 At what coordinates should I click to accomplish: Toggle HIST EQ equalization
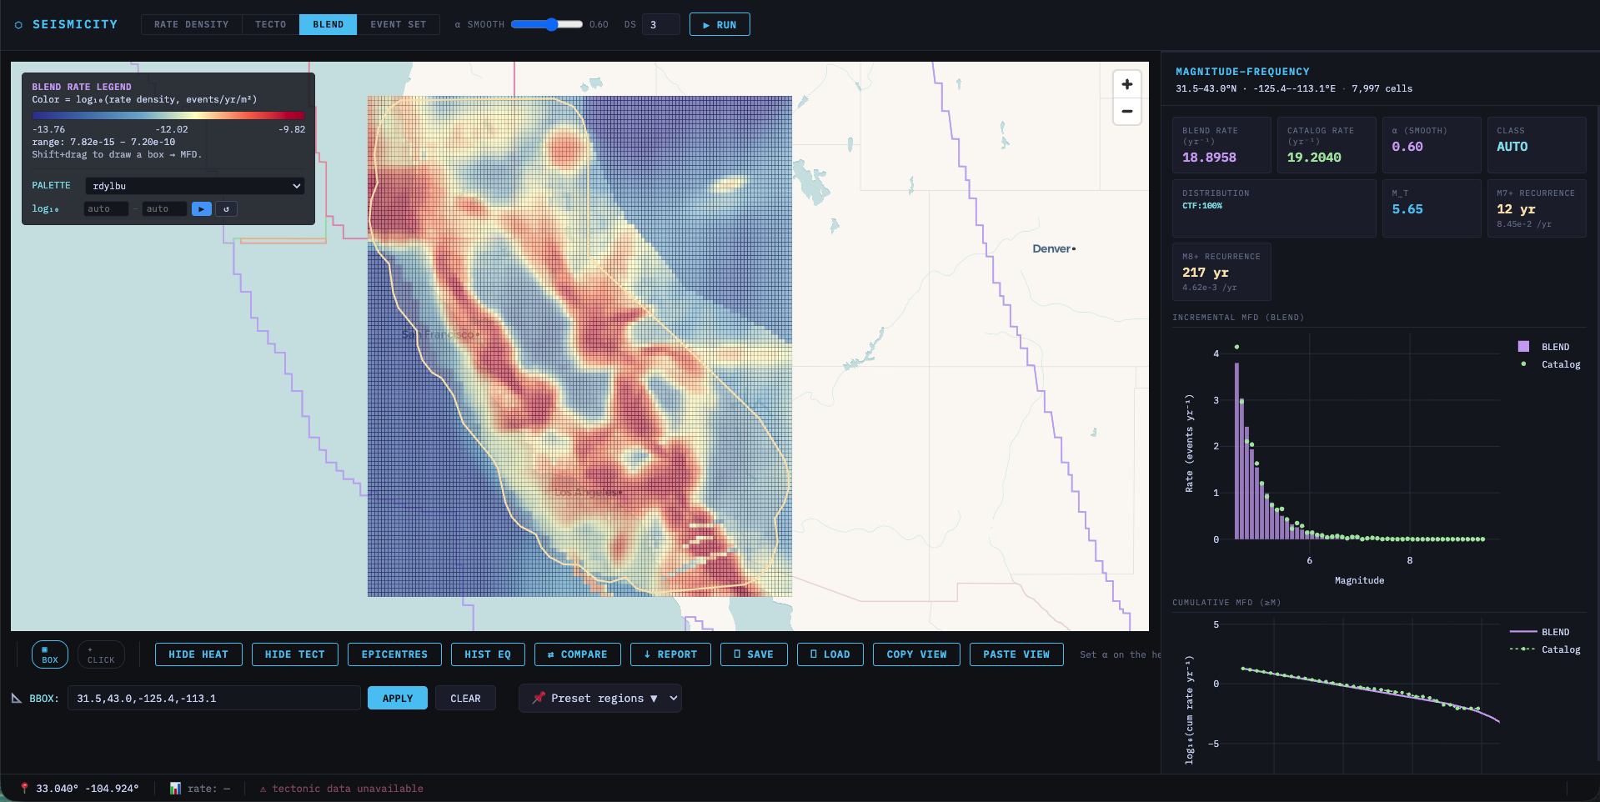click(x=488, y=654)
